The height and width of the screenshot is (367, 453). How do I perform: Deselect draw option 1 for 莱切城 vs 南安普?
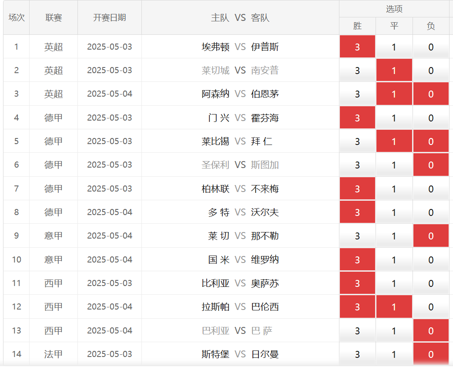tap(394, 70)
